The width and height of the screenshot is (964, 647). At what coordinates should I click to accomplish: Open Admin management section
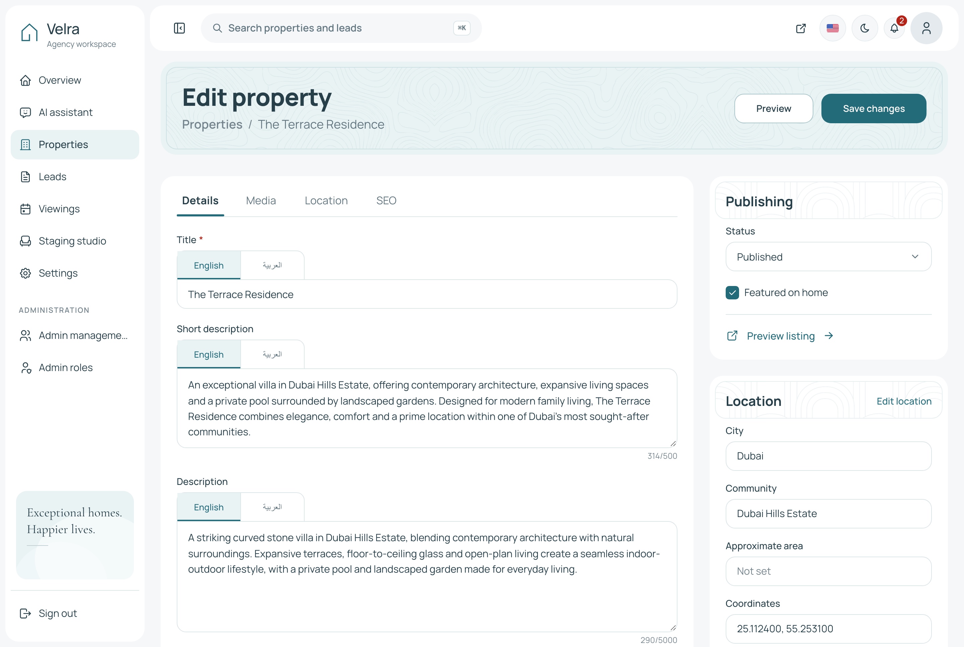pyautogui.click(x=75, y=336)
